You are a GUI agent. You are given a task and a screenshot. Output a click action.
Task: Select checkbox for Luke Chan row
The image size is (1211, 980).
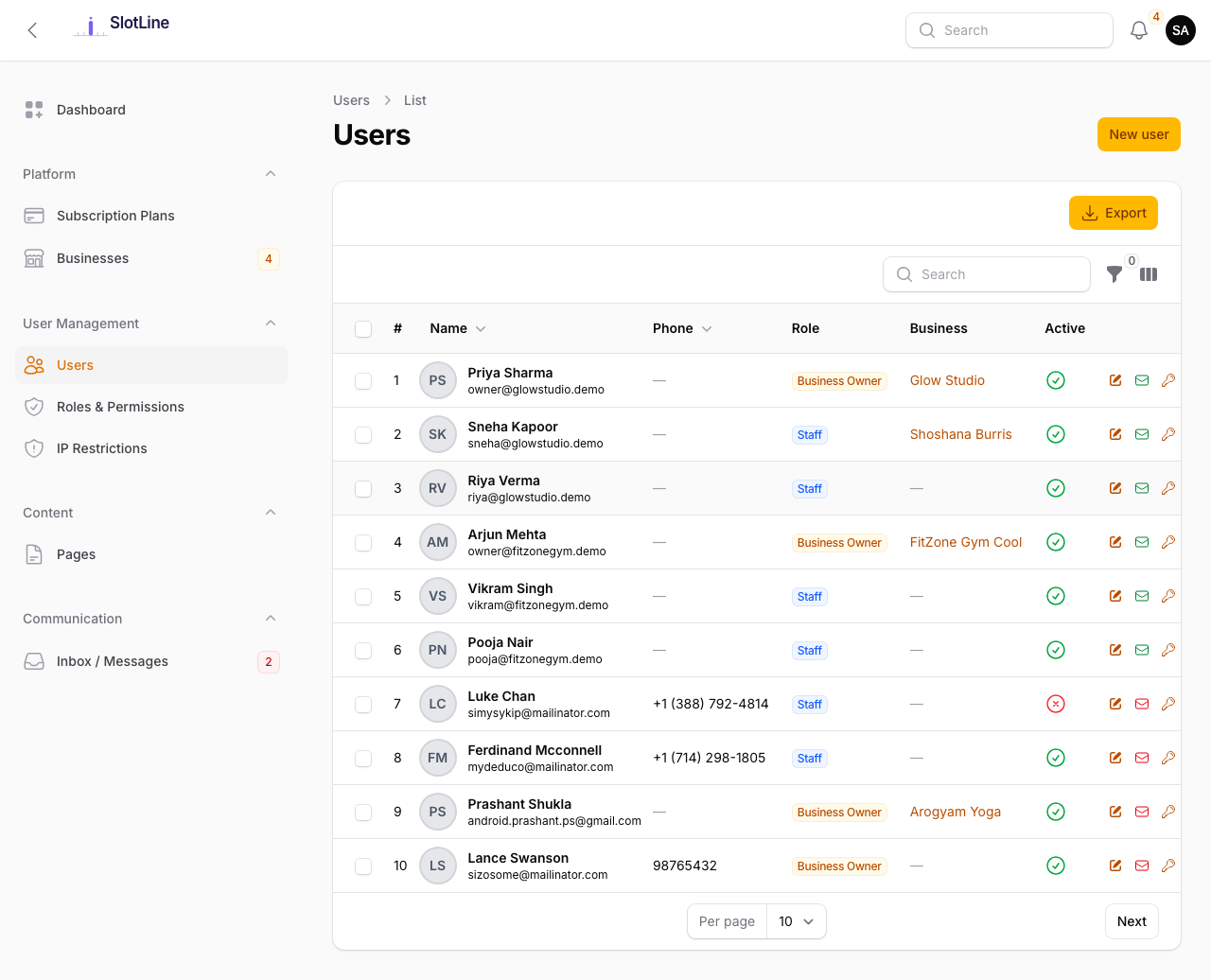[x=363, y=705]
